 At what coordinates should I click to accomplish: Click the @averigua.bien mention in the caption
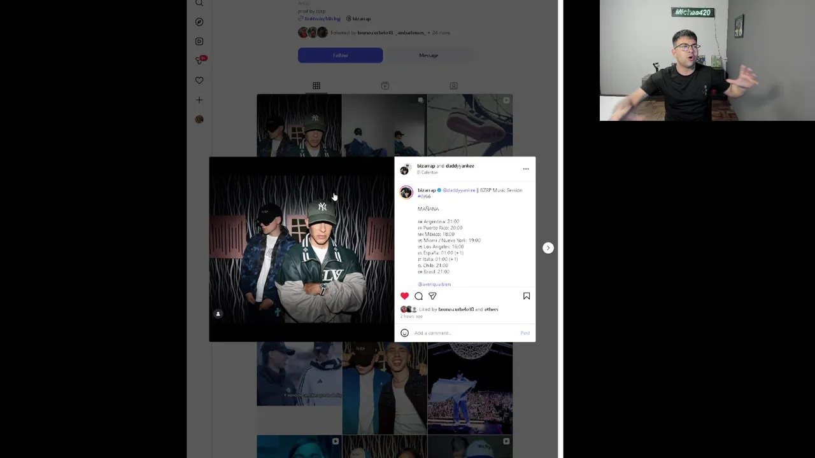pyautogui.click(x=434, y=284)
